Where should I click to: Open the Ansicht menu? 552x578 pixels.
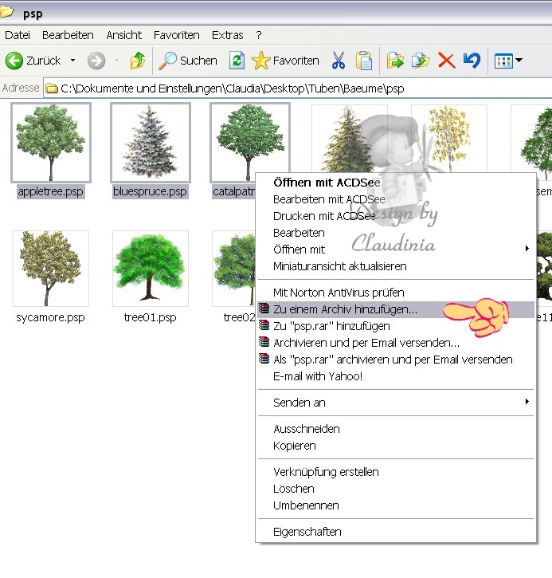click(123, 35)
